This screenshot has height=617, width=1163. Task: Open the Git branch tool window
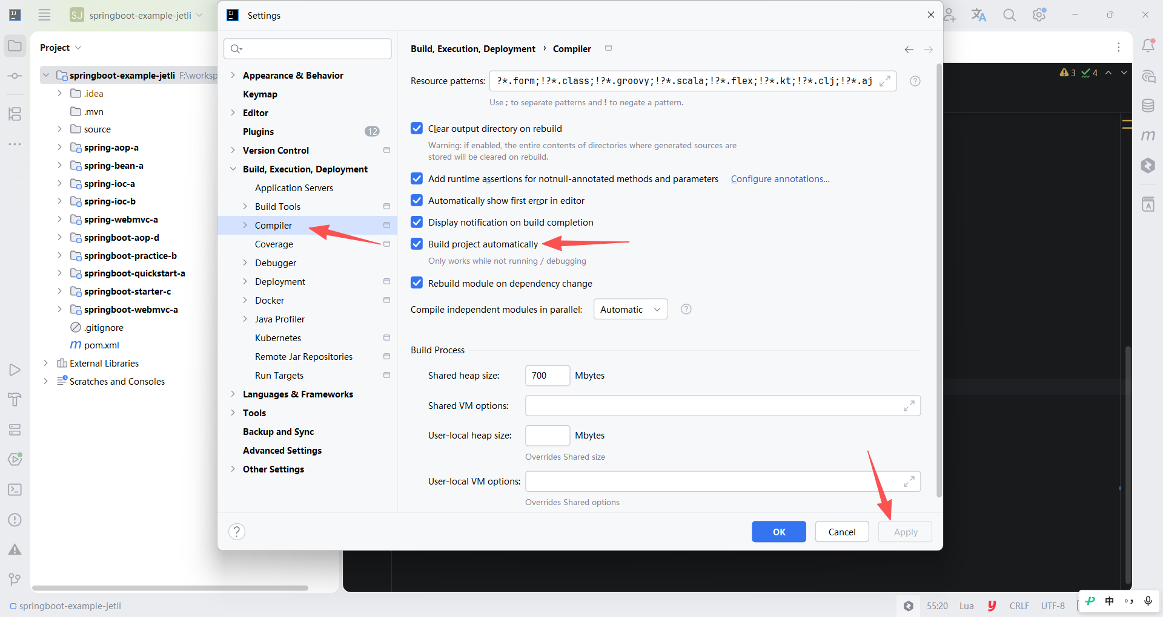(x=15, y=579)
